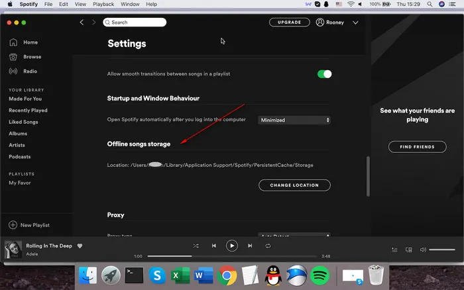Image resolution: width=464 pixels, height=290 pixels.
Task: Click the Wi-Fi status icon
Action: point(351,4)
